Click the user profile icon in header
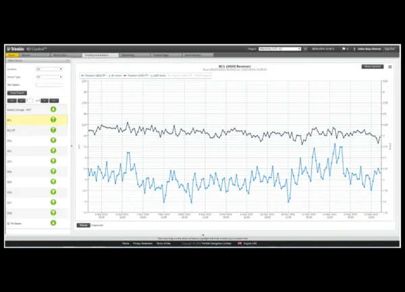The height and width of the screenshot is (292, 405). coord(354,49)
